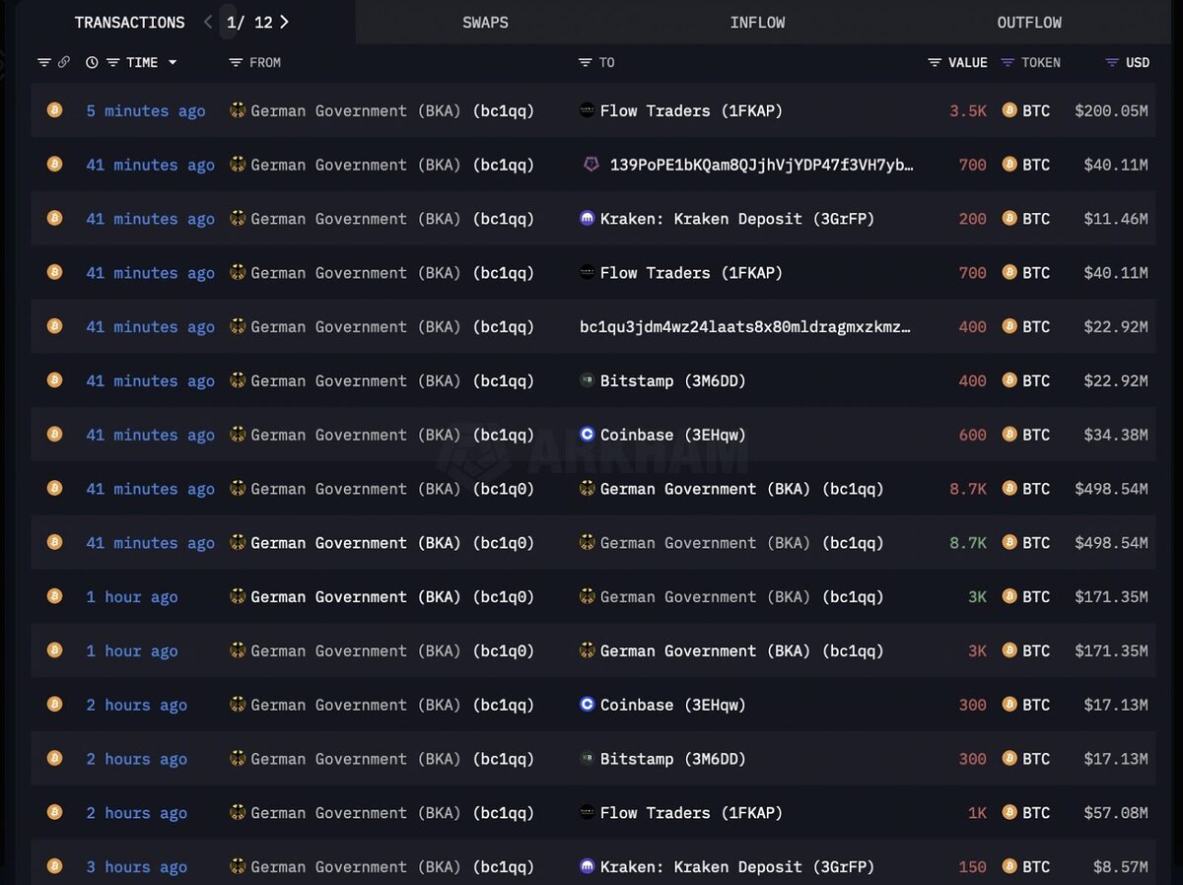
Task: Expand the TIME sort dropdown caret
Action: [x=173, y=62]
